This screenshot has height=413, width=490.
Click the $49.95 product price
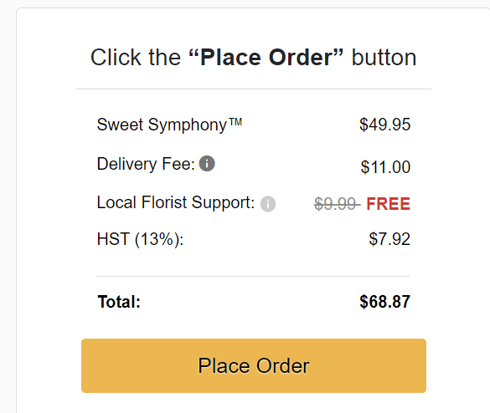click(x=384, y=125)
